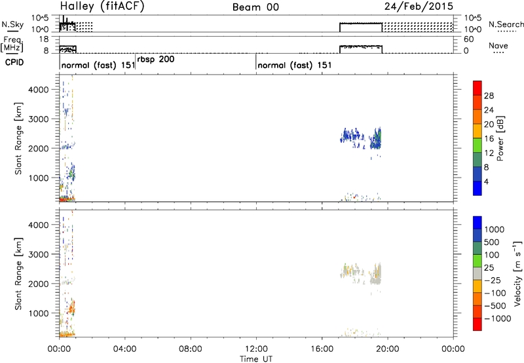Click the 'Power [dB]' color bar title
524x363 pixels.
pyautogui.click(x=500, y=138)
